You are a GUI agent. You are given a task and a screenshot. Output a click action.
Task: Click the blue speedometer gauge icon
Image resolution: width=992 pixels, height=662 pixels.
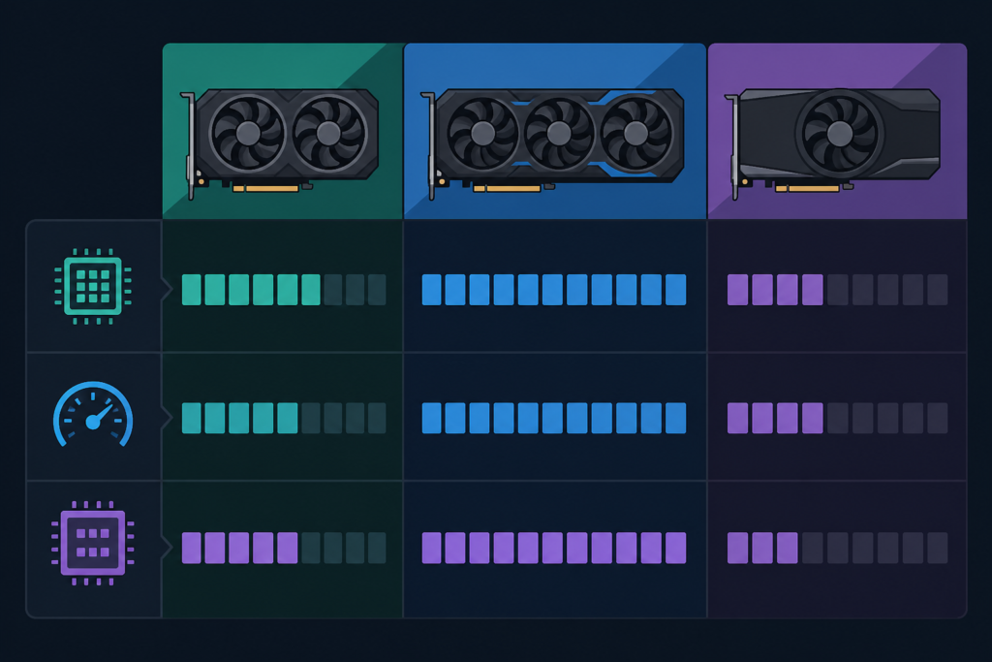tap(93, 415)
